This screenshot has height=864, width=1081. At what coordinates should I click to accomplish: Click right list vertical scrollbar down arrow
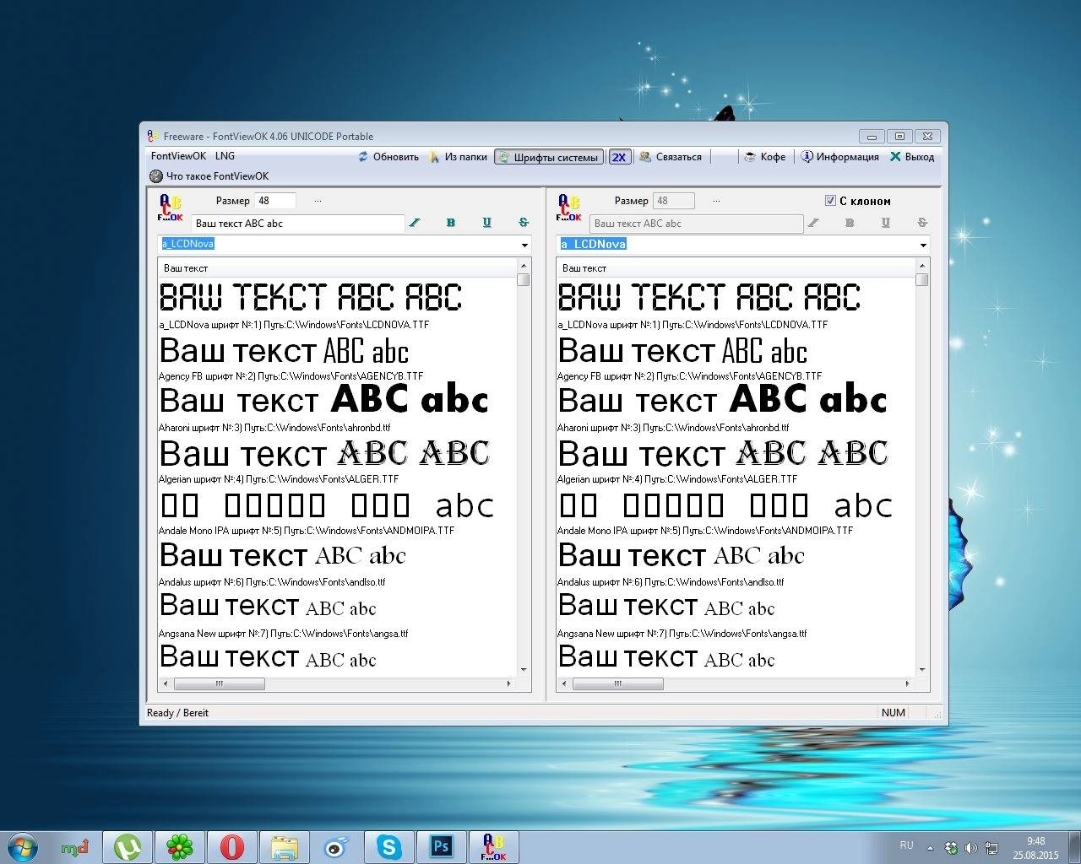pos(922,669)
